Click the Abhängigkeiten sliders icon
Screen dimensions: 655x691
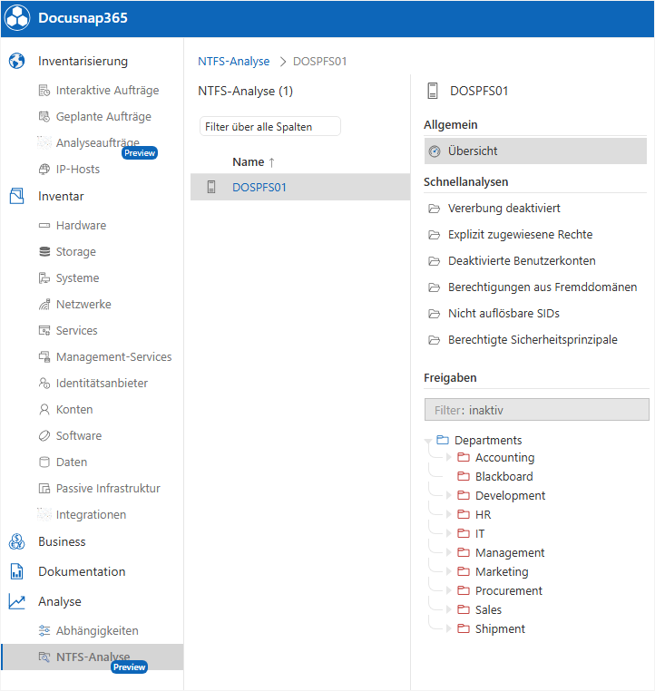pos(44,630)
